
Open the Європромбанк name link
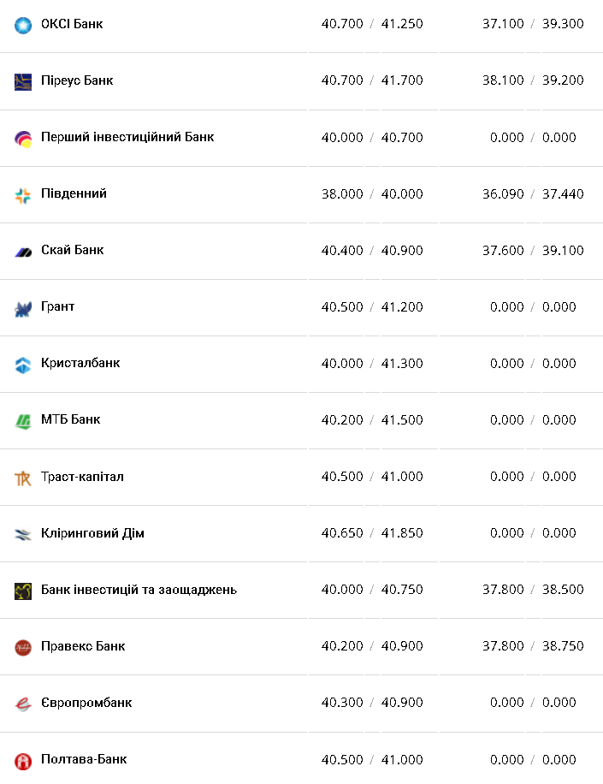click(86, 703)
